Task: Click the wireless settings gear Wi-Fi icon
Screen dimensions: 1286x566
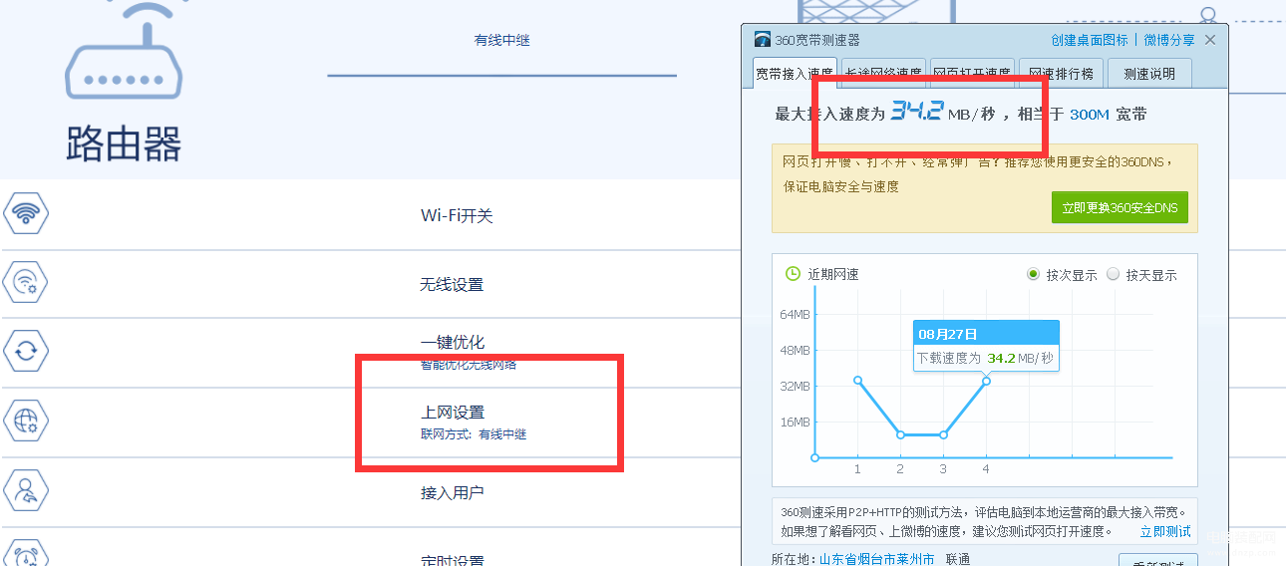Action: pyautogui.click(x=26, y=282)
